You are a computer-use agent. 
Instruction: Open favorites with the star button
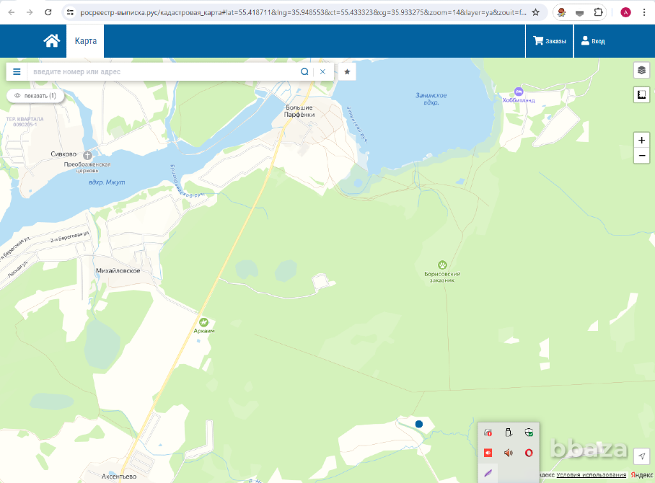coord(347,72)
